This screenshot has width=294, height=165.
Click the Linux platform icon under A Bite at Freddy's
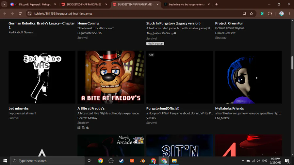(83, 127)
